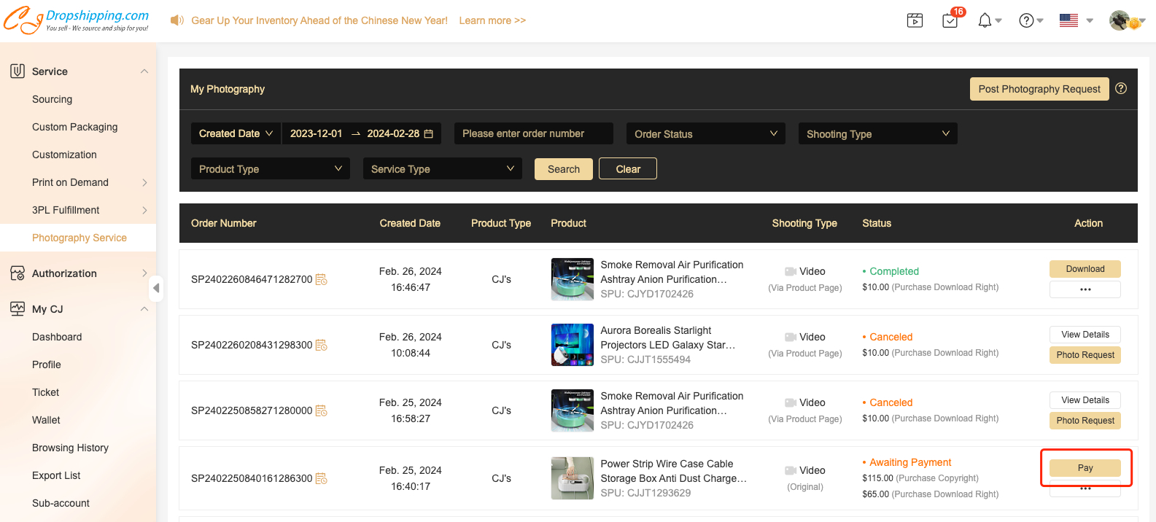Go to Sourcing in the sidebar
This screenshot has height=522, width=1156.
(53, 99)
